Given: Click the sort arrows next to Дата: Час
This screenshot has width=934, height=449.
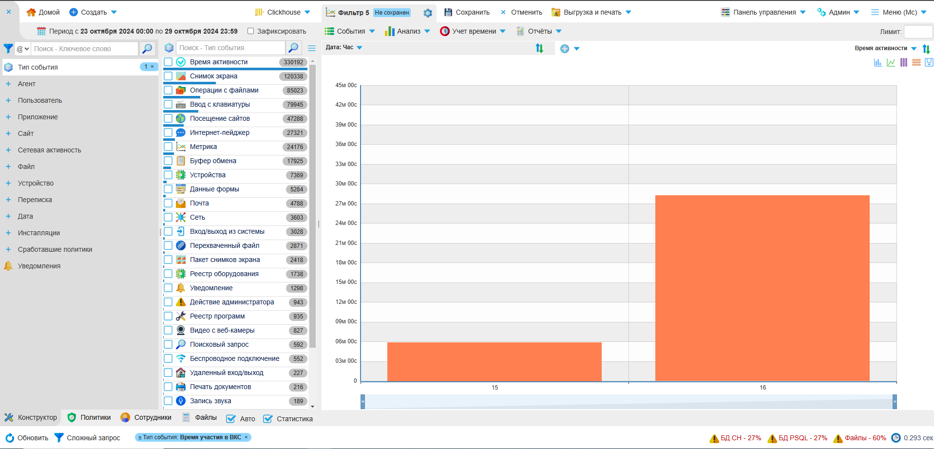Looking at the screenshot, I should 539,48.
